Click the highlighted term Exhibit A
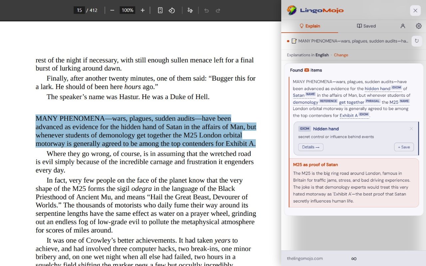Image resolution: width=426 pixels, height=266 pixels. click(x=349, y=116)
